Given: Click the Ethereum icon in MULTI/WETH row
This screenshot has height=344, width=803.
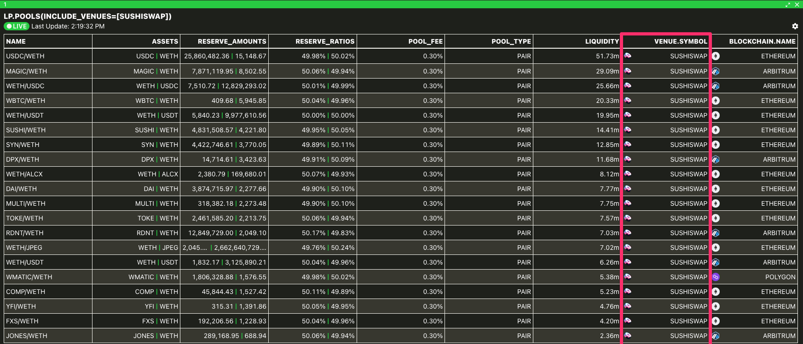Looking at the screenshot, I should point(716,203).
